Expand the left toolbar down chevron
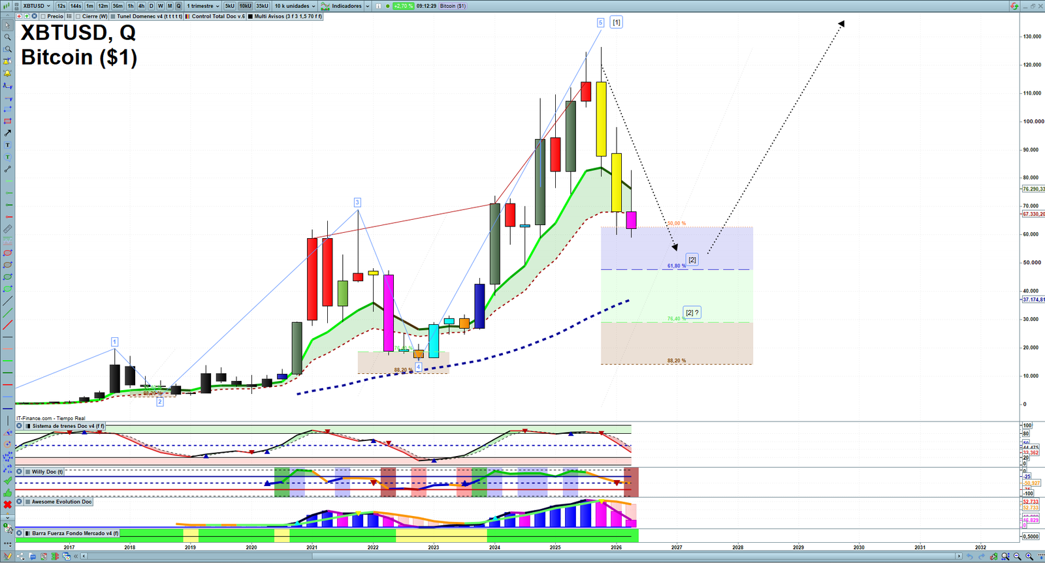1045x563 pixels. tap(7, 517)
